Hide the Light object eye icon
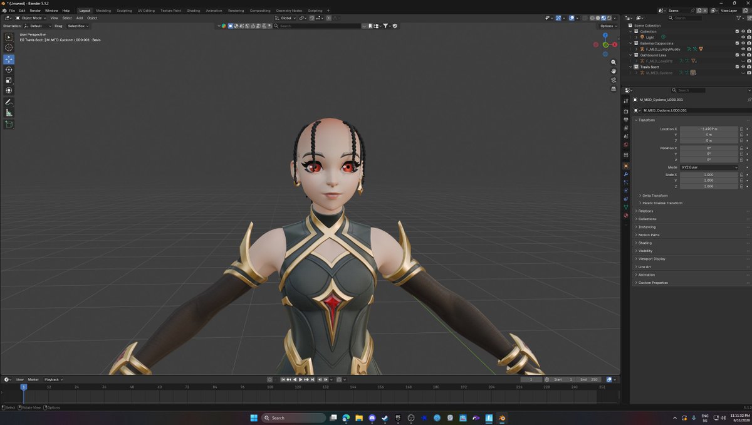This screenshot has height=425, width=752. (743, 37)
